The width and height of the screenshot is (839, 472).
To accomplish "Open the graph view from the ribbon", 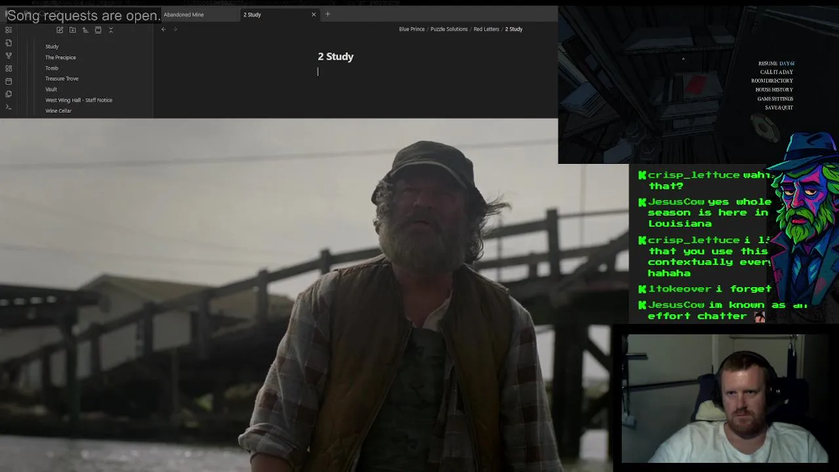I will 9,56.
